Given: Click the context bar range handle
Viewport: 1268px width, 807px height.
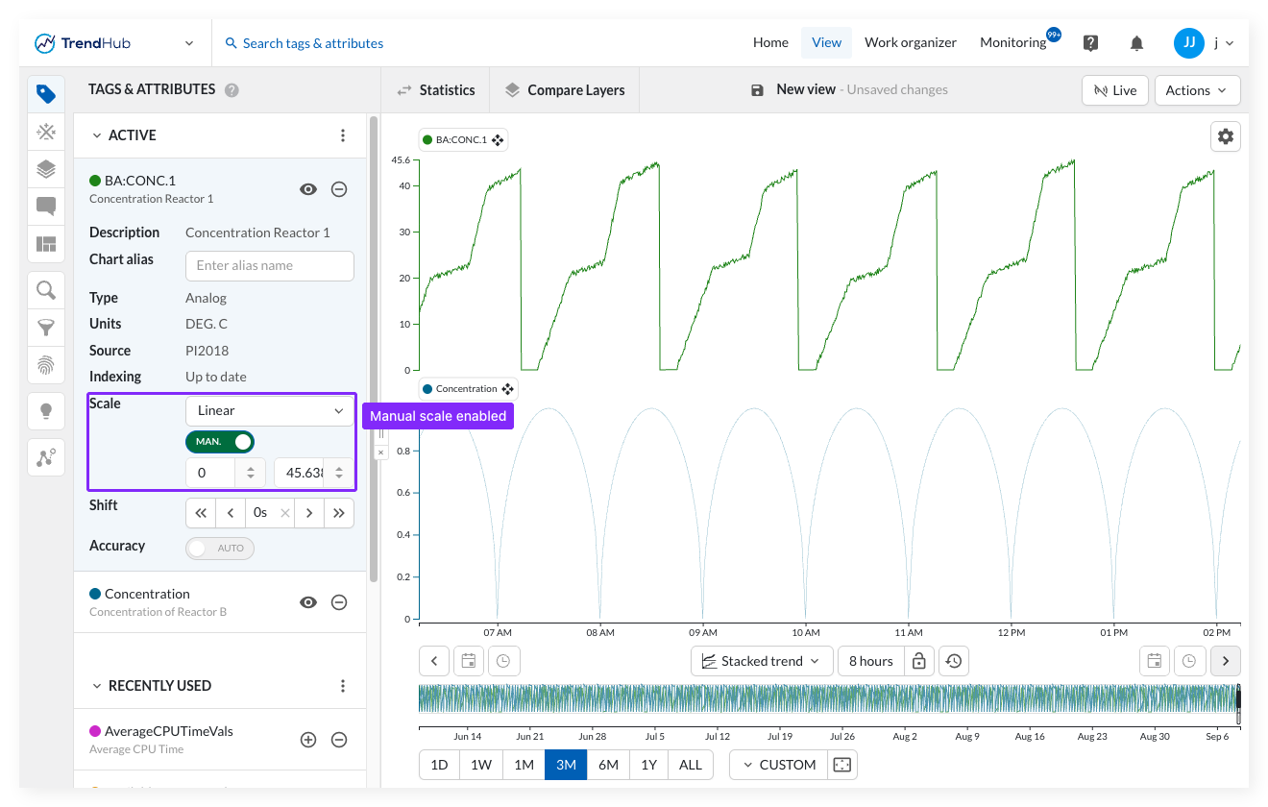Looking at the screenshot, I should tap(1237, 704).
